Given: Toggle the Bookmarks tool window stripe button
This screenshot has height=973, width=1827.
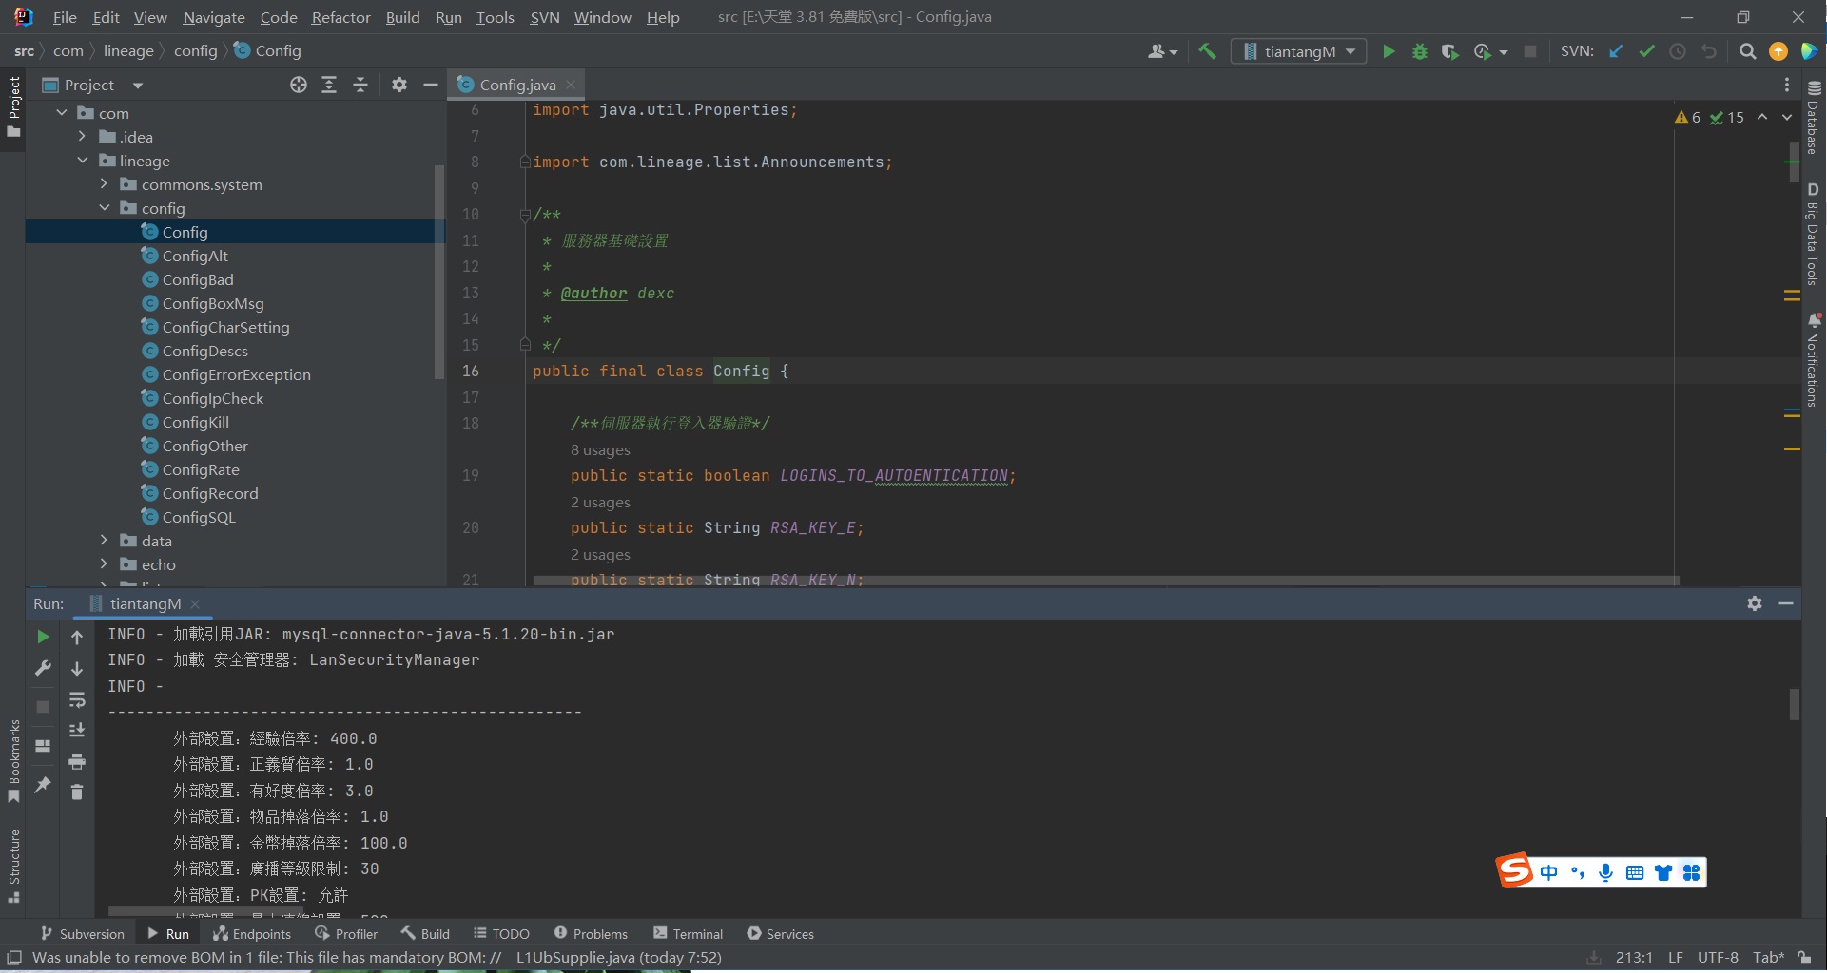Looking at the screenshot, I should point(13,760).
